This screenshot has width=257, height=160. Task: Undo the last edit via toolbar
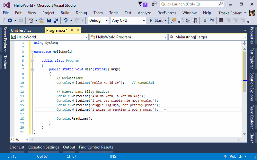tap(66, 20)
